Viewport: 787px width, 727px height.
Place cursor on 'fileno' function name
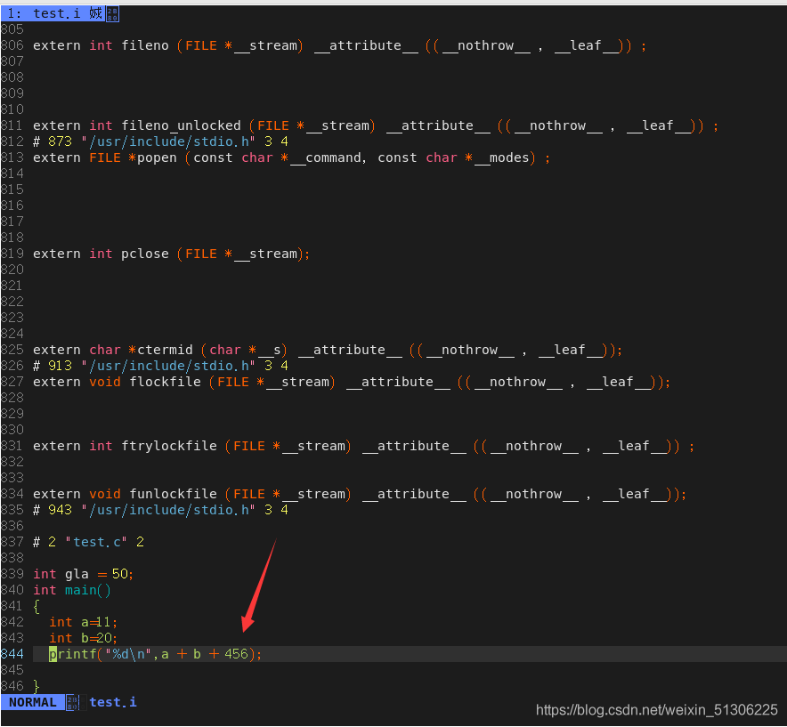pos(145,45)
